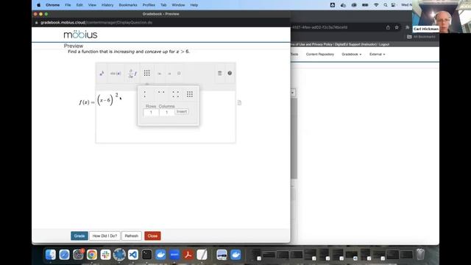This screenshot has height=265, width=471.
Task: Open the partial derivative palette
Action: pyautogui.click(x=132, y=74)
